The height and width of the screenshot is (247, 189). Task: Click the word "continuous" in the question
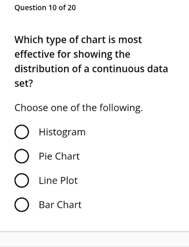[118, 69]
